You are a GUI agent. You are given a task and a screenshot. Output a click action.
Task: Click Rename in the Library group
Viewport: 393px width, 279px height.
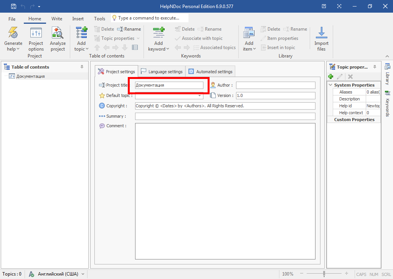point(295,29)
